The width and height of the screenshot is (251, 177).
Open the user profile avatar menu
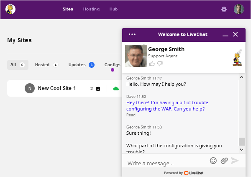pos(238,9)
